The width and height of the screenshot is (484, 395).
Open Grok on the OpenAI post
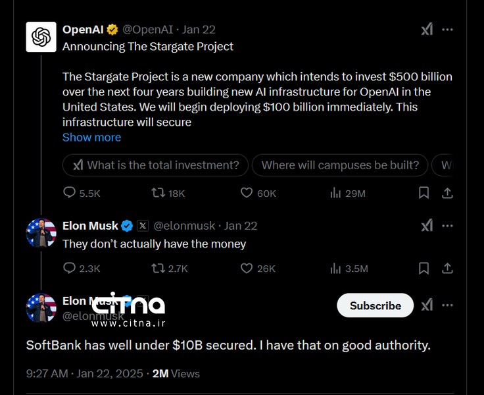coord(427,30)
